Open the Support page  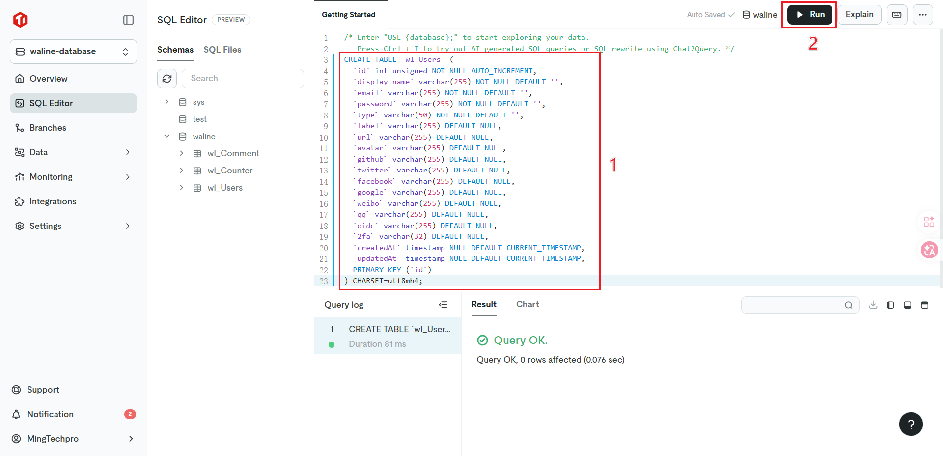click(73, 390)
